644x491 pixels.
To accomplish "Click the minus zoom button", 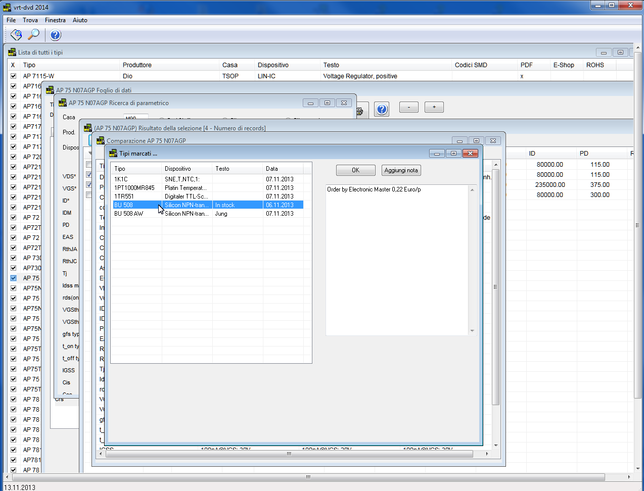I will 408,107.
